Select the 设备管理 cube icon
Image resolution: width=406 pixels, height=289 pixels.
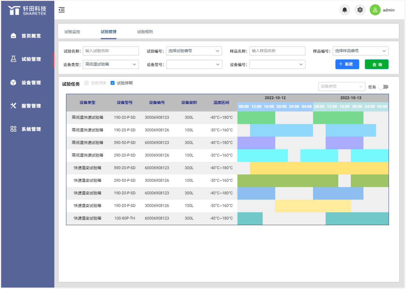13,83
